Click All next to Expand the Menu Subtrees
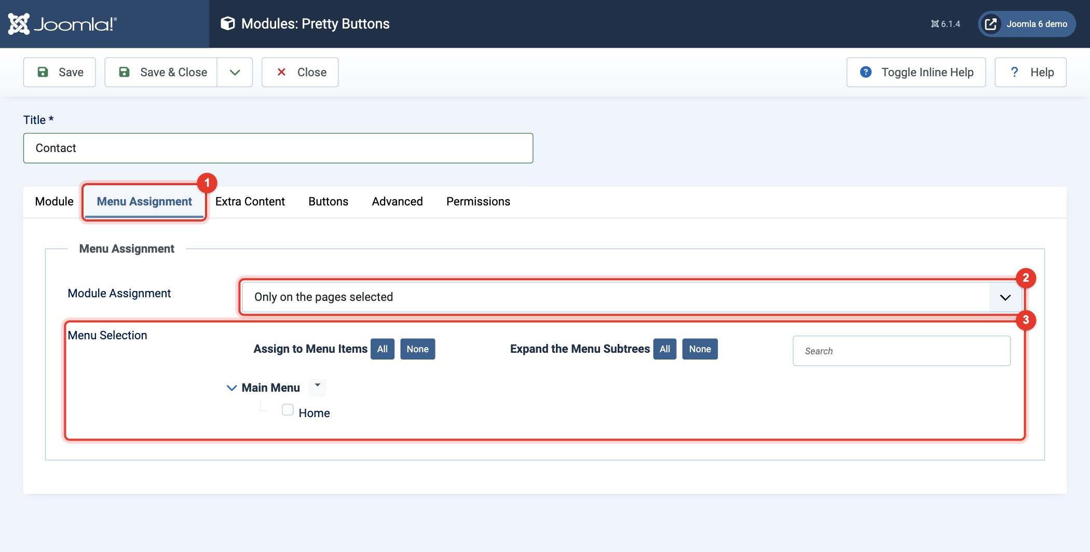This screenshot has width=1090, height=552. [665, 349]
